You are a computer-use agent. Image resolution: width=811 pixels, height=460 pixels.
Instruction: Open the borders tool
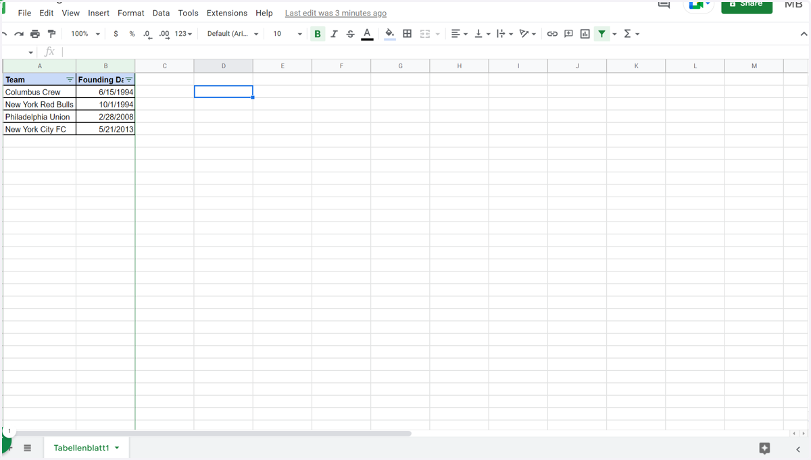point(407,34)
